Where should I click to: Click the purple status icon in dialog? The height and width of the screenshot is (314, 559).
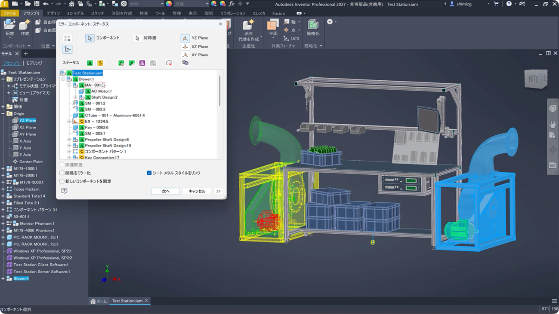pos(142,63)
